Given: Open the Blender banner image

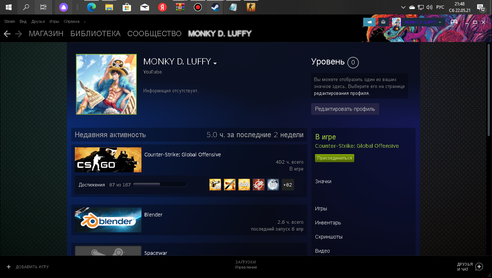Looking at the screenshot, I should [x=108, y=220].
